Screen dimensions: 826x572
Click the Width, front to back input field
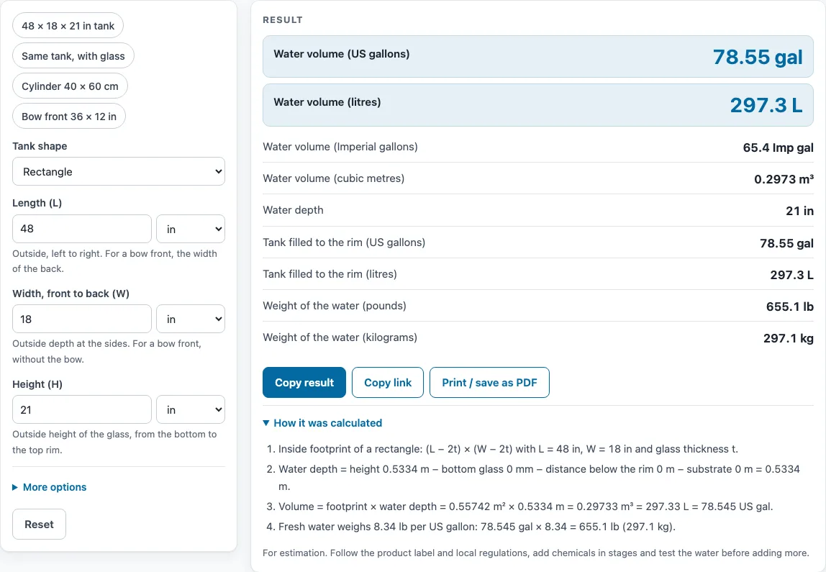[x=82, y=319]
